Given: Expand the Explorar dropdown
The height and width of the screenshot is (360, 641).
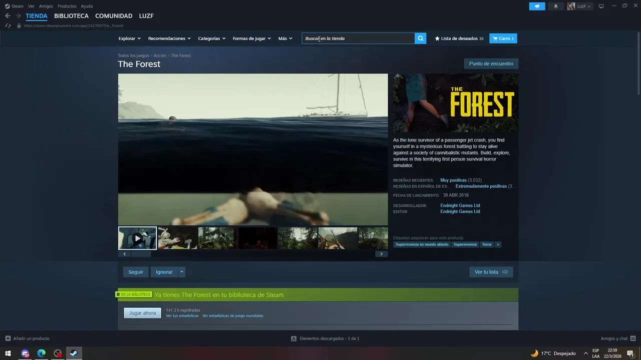Looking at the screenshot, I should [x=129, y=38].
